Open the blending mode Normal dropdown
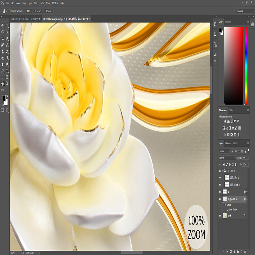 (x=227, y=158)
